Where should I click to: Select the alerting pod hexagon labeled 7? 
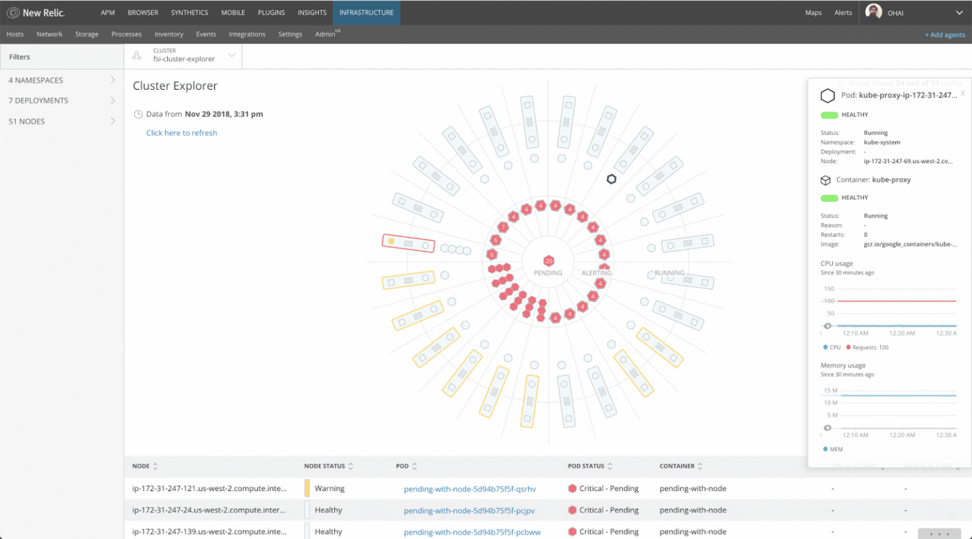(x=503, y=227)
